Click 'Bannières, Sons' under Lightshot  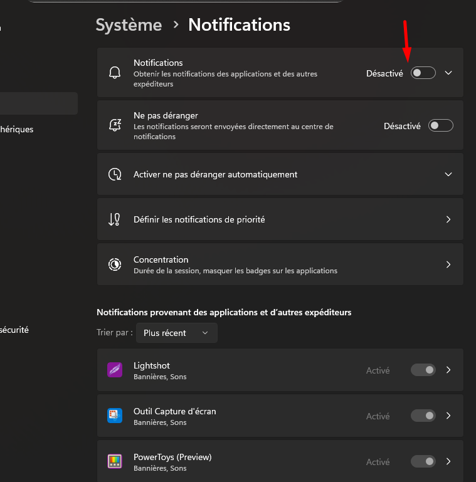coord(160,377)
